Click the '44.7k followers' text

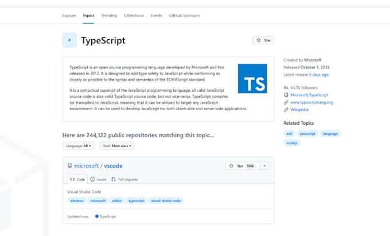pos(304,88)
